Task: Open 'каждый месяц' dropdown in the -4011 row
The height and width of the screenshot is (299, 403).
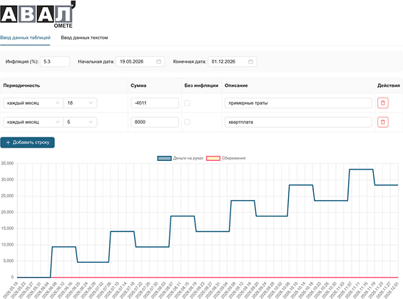Action: tap(33, 103)
